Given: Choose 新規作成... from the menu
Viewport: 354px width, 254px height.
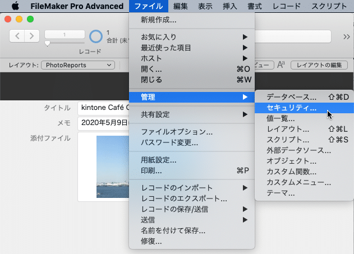Looking at the screenshot, I should click(x=192, y=20).
